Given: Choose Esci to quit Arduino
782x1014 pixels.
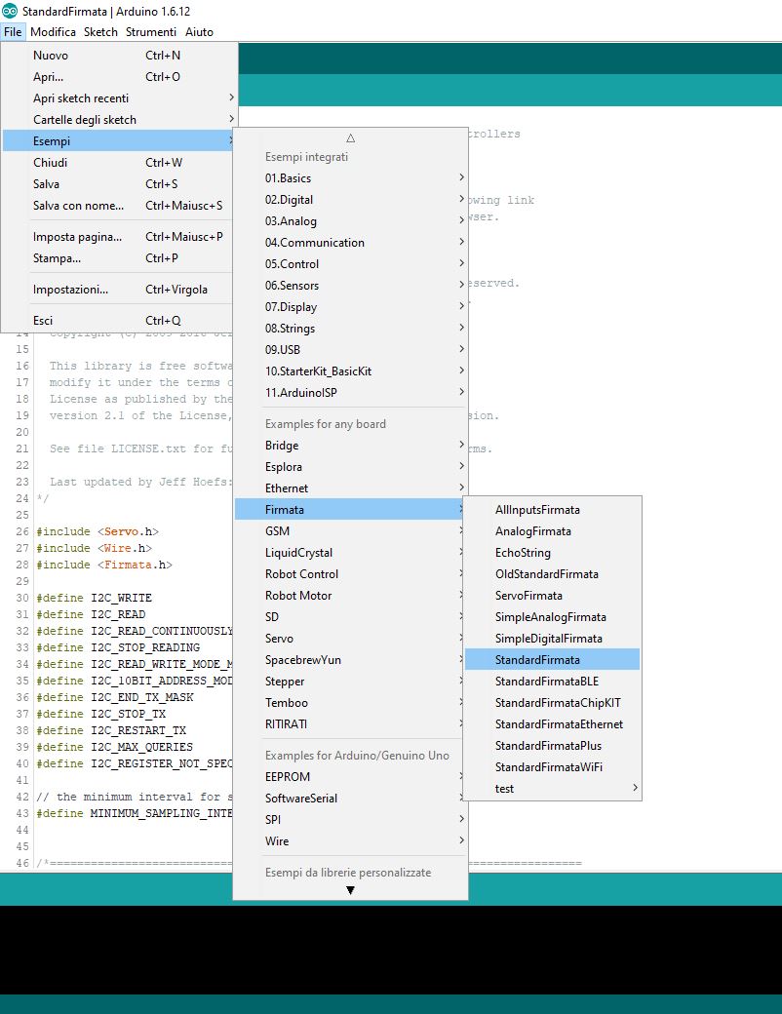Looking at the screenshot, I should tap(119, 320).
